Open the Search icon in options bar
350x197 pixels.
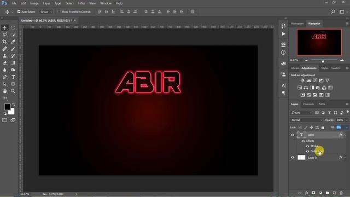(333, 11)
